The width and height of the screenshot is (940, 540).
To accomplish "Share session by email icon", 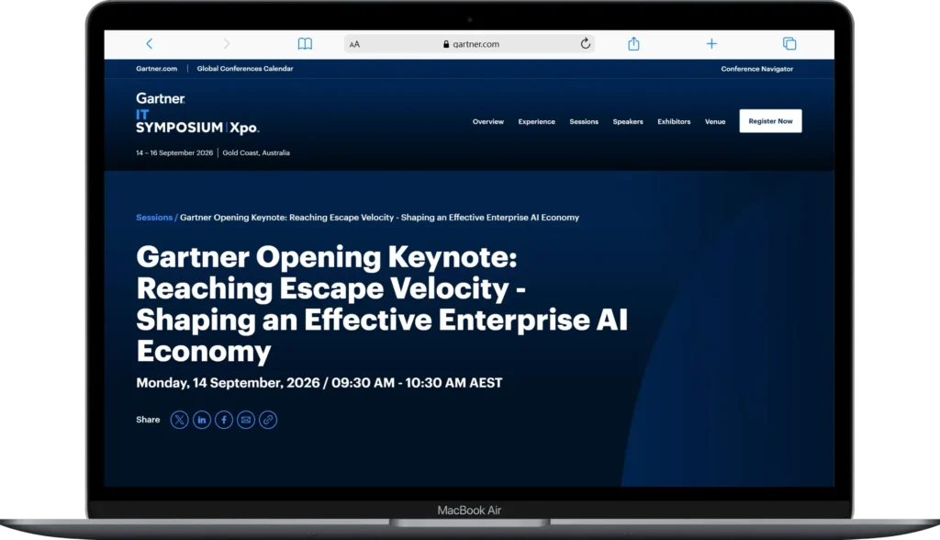I will coord(246,420).
